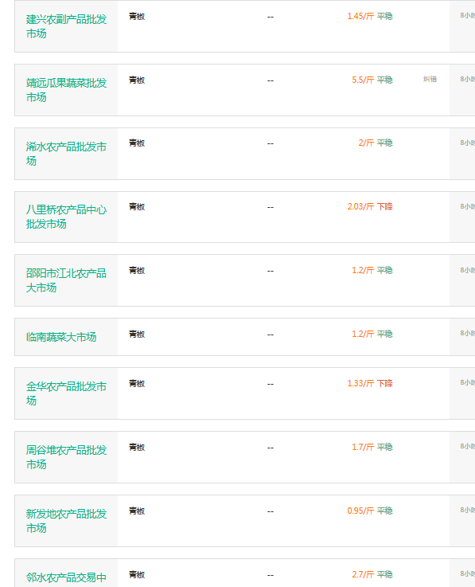
Task: Click the 2.03/斤 下降 price in 八里桥 row
Action: click(x=369, y=206)
